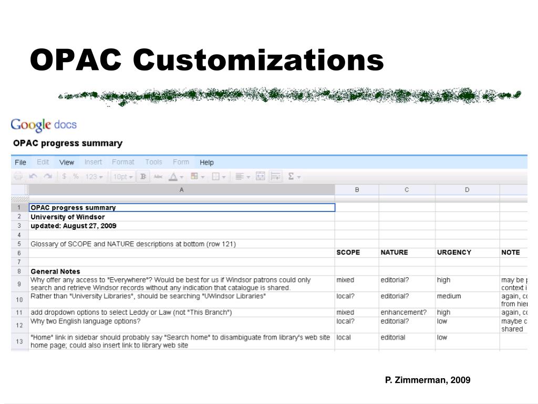
Task: Click 'Why two English language options?' cell
Action: click(182, 325)
